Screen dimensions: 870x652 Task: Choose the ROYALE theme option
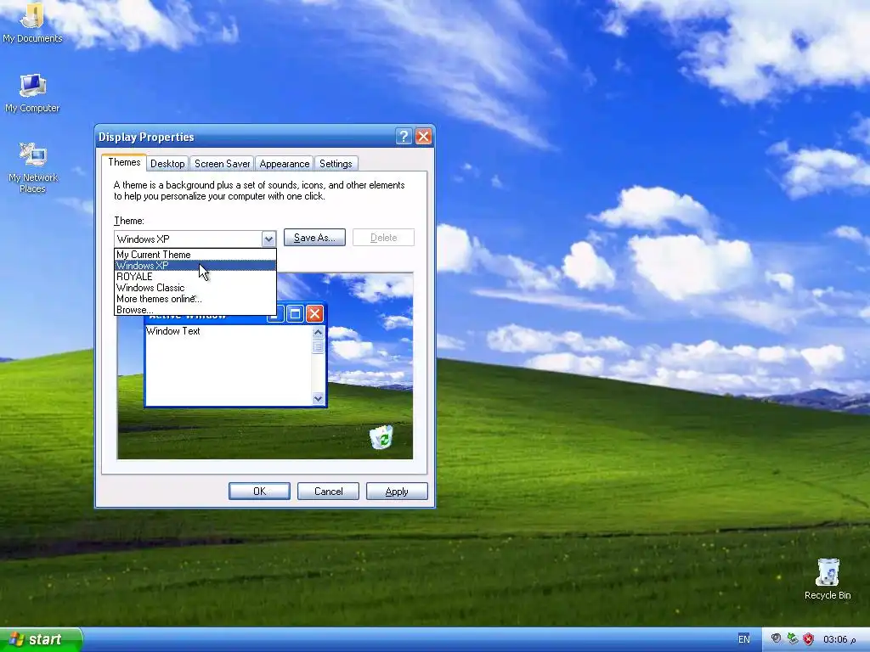tap(195, 277)
